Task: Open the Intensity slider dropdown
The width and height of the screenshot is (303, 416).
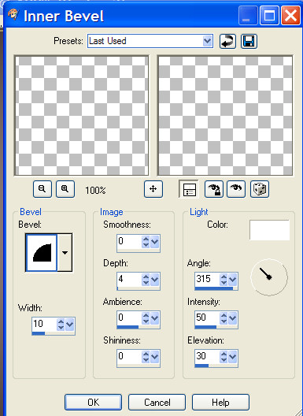Action: [x=232, y=318]
